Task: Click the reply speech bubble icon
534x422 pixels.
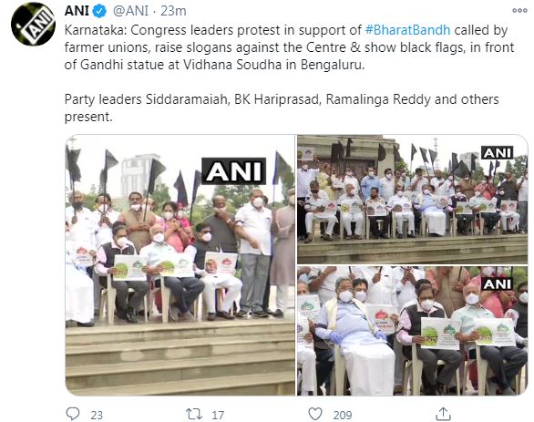Action: pyautogui.click(x=73, y=414)
